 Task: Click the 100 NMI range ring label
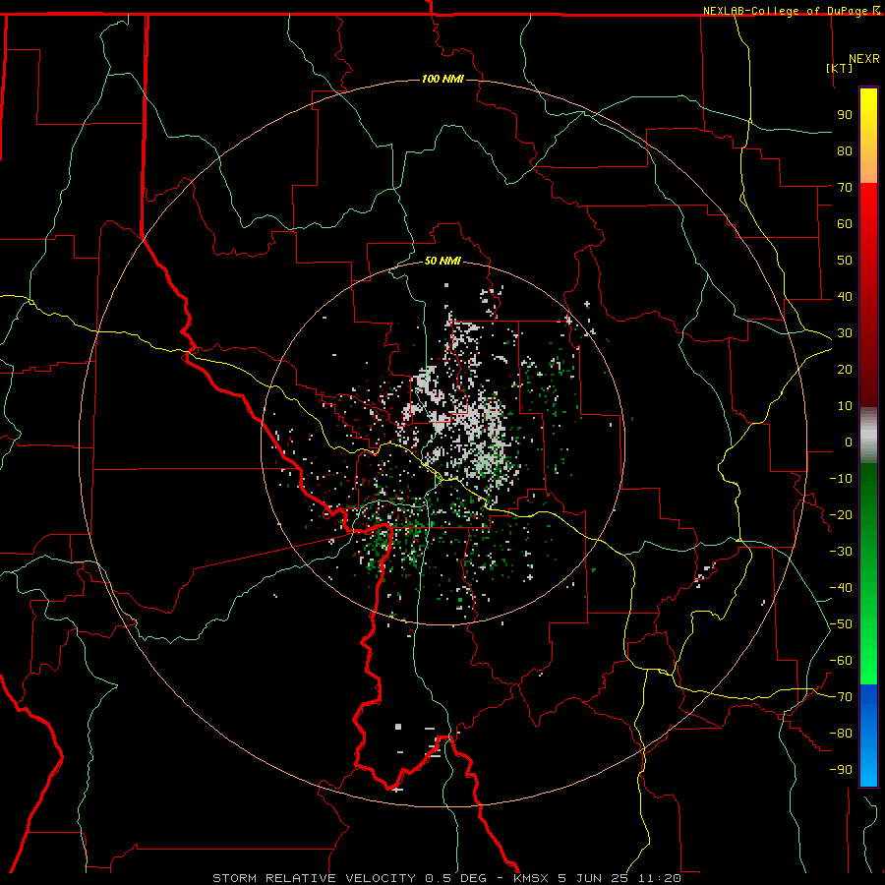442,79
